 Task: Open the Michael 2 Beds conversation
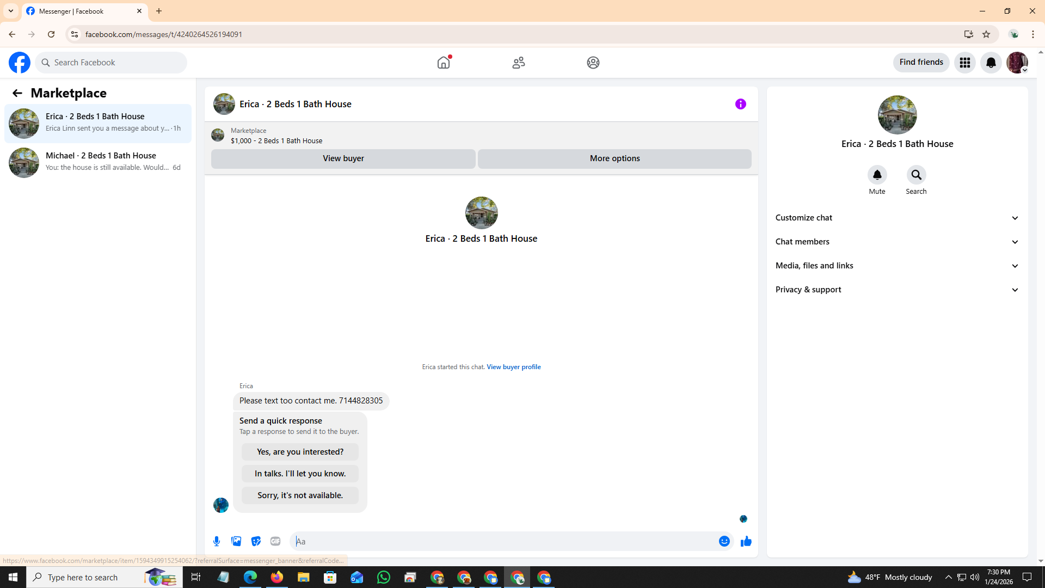coord(98,162)
